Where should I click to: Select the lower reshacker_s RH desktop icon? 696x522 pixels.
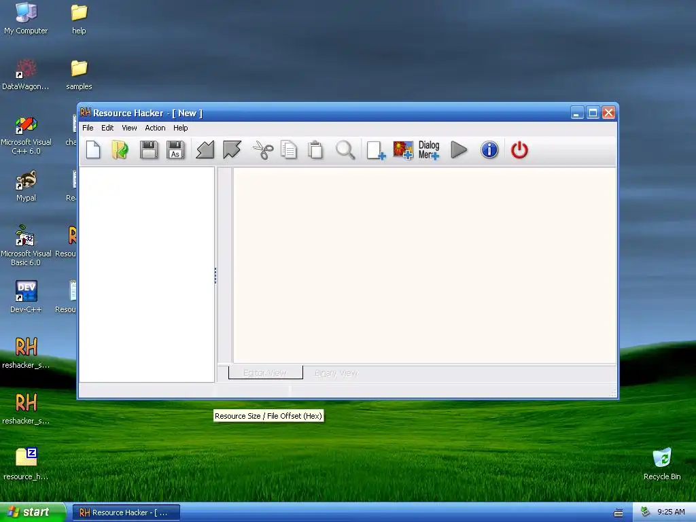pos(26,408)
